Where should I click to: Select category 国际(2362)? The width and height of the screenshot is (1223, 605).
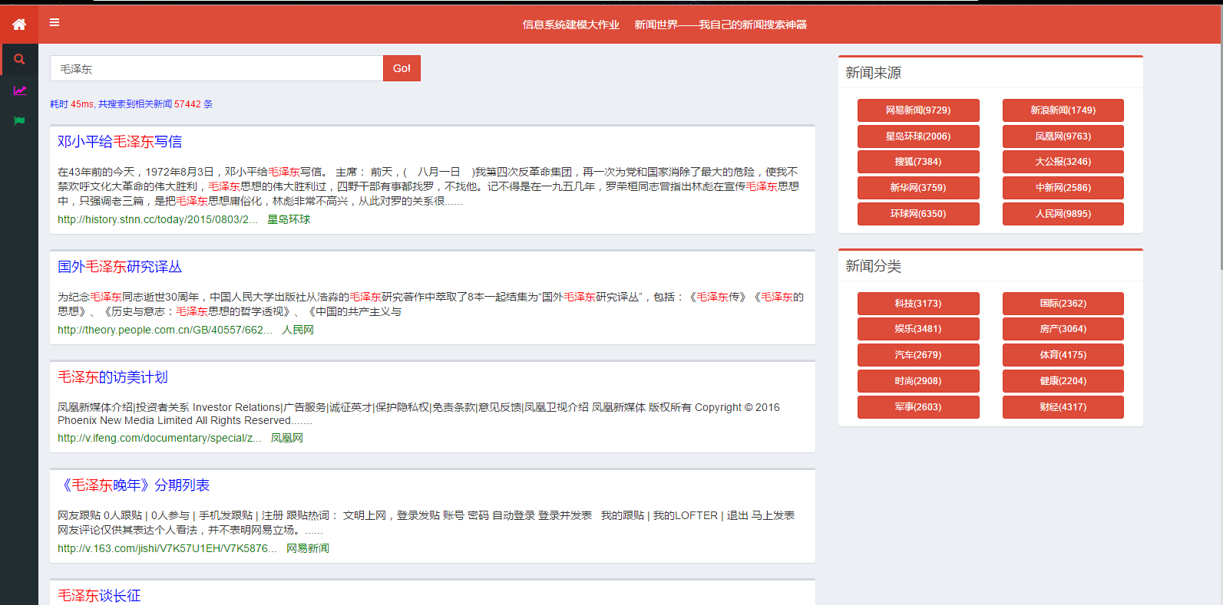click(1063, 304)
